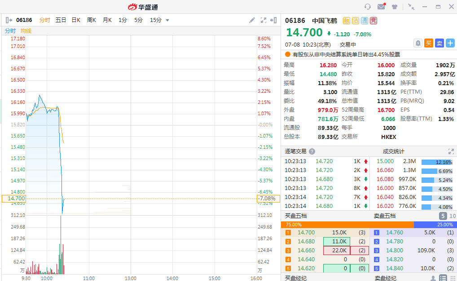The height and width of the screenshot is (281, 457).
Task: Click help icon beside 逐笔交易
Action: click(x=312, y=151)
